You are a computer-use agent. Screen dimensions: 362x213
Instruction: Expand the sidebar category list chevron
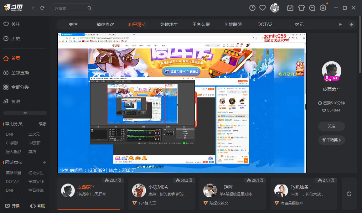click(25, 112)
